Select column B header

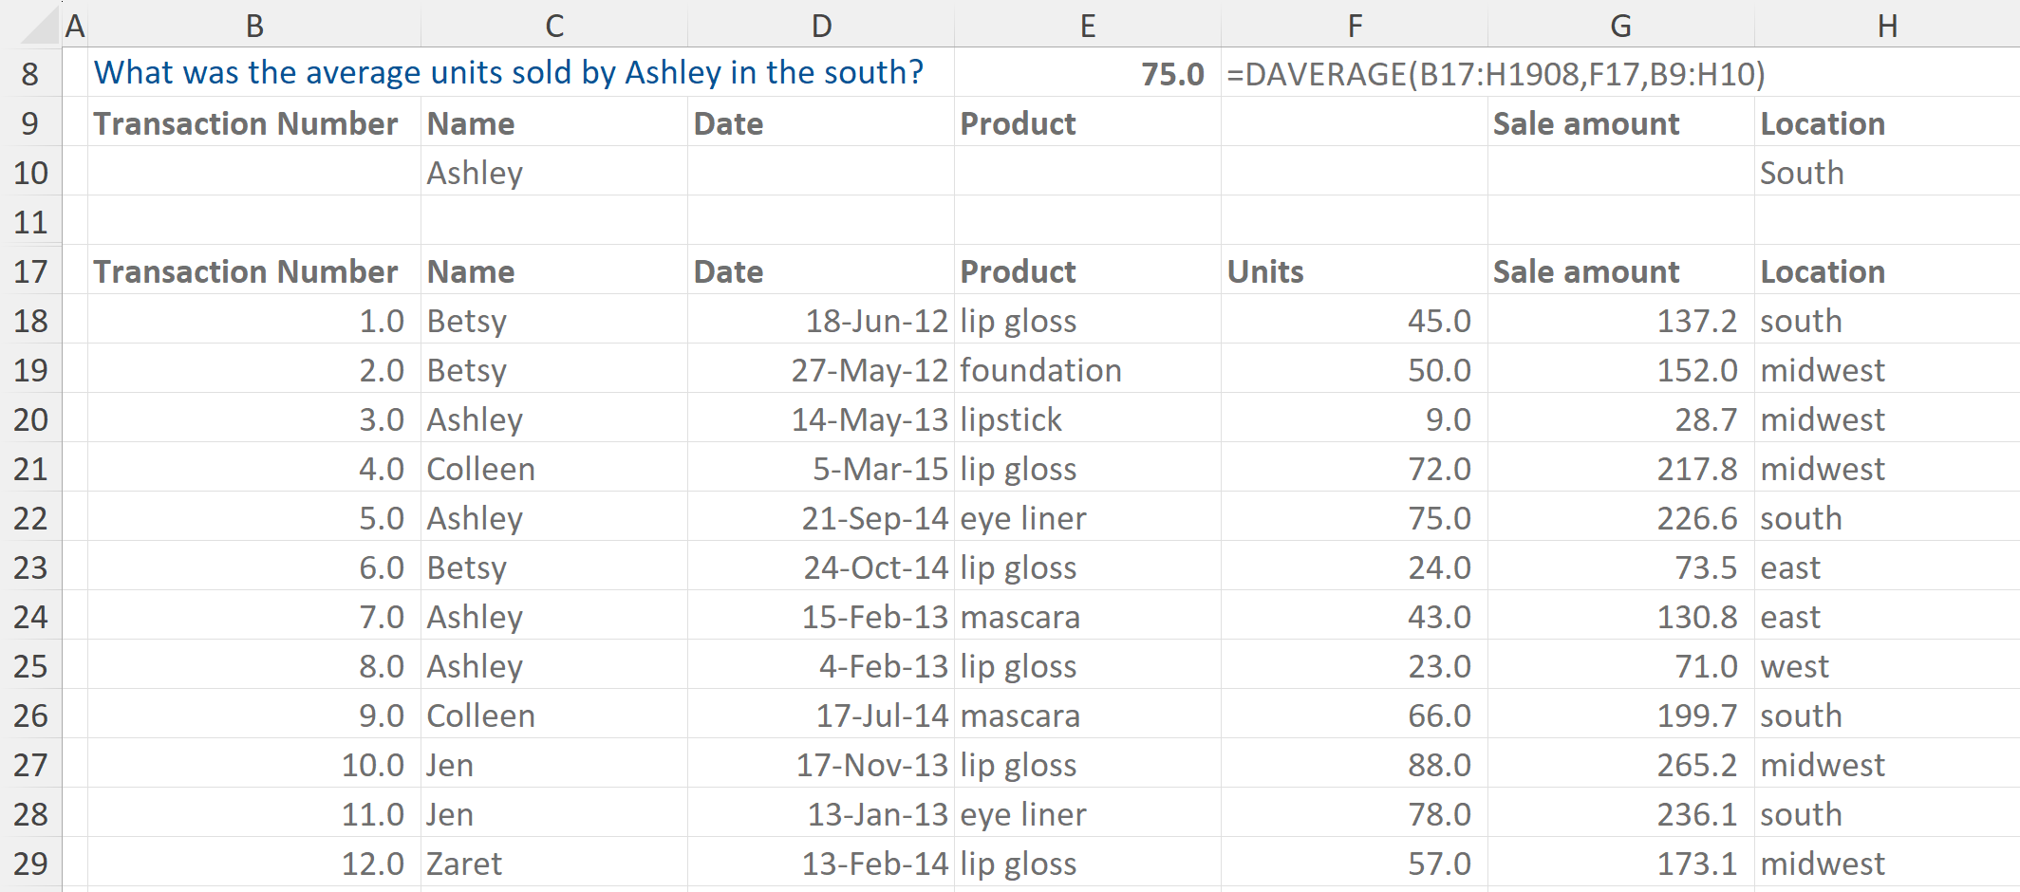click(x=254, y=26)
